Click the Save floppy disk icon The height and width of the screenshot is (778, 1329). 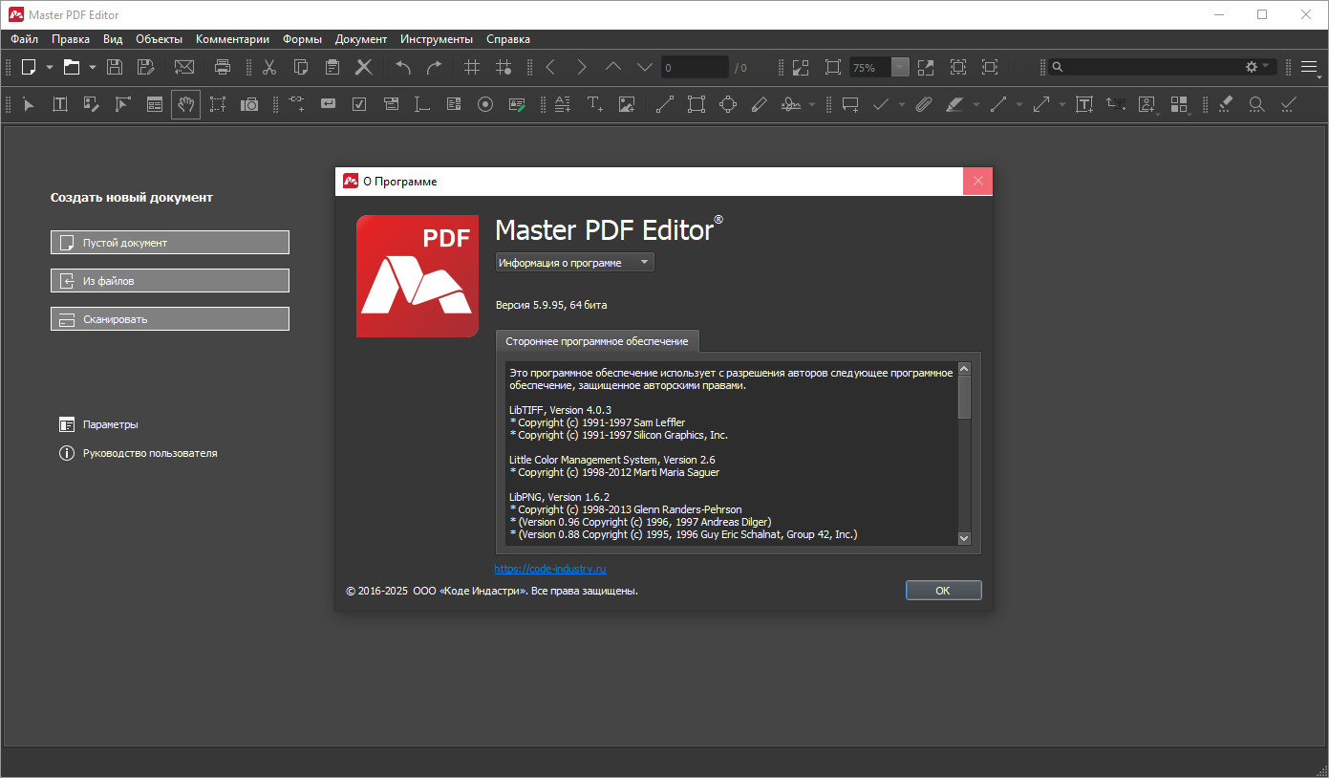pyautogui.click(x=115, y=67)
